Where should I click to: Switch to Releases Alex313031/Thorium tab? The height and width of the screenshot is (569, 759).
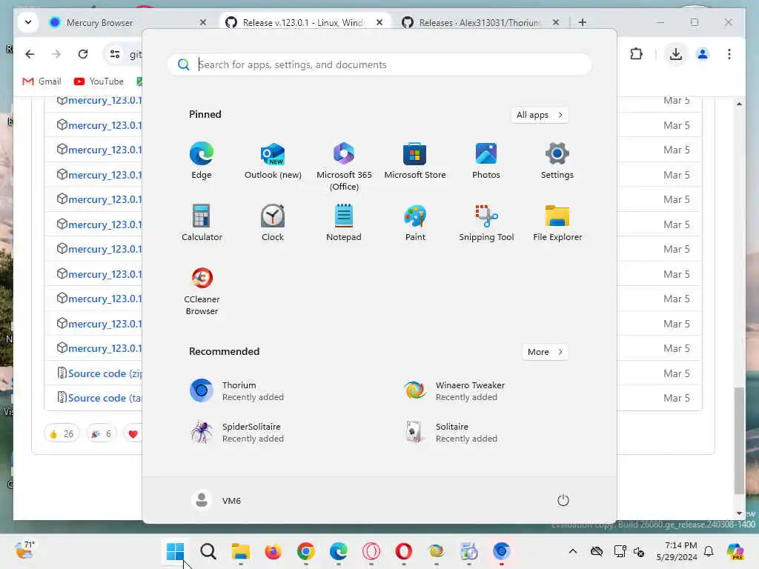click(x=480, y=22)
